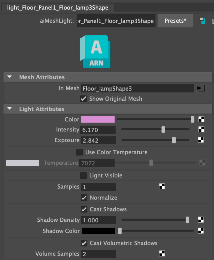Click the Color attribute map button
This screenshot has height=260, width=214.
click(201, 119)
